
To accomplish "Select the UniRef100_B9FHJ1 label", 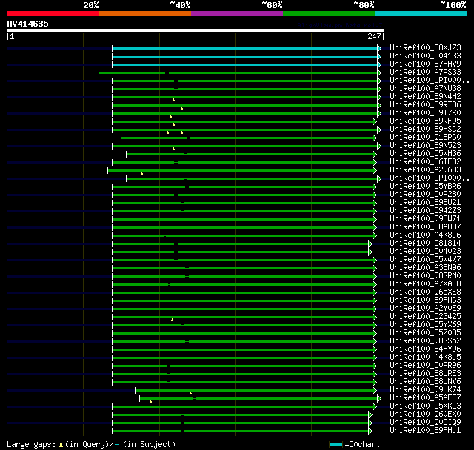I will coord(425,431).
